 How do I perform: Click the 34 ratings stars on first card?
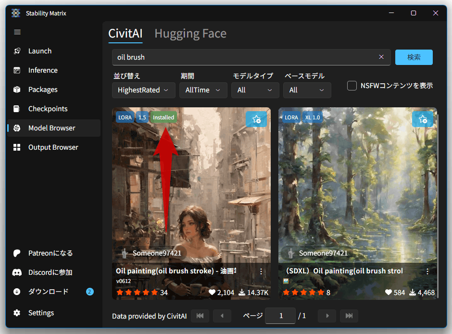[138, 293]
